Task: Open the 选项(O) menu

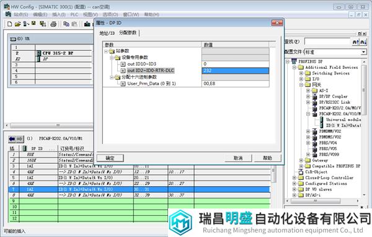Action: pyautogui.click(x=110, y=14)
